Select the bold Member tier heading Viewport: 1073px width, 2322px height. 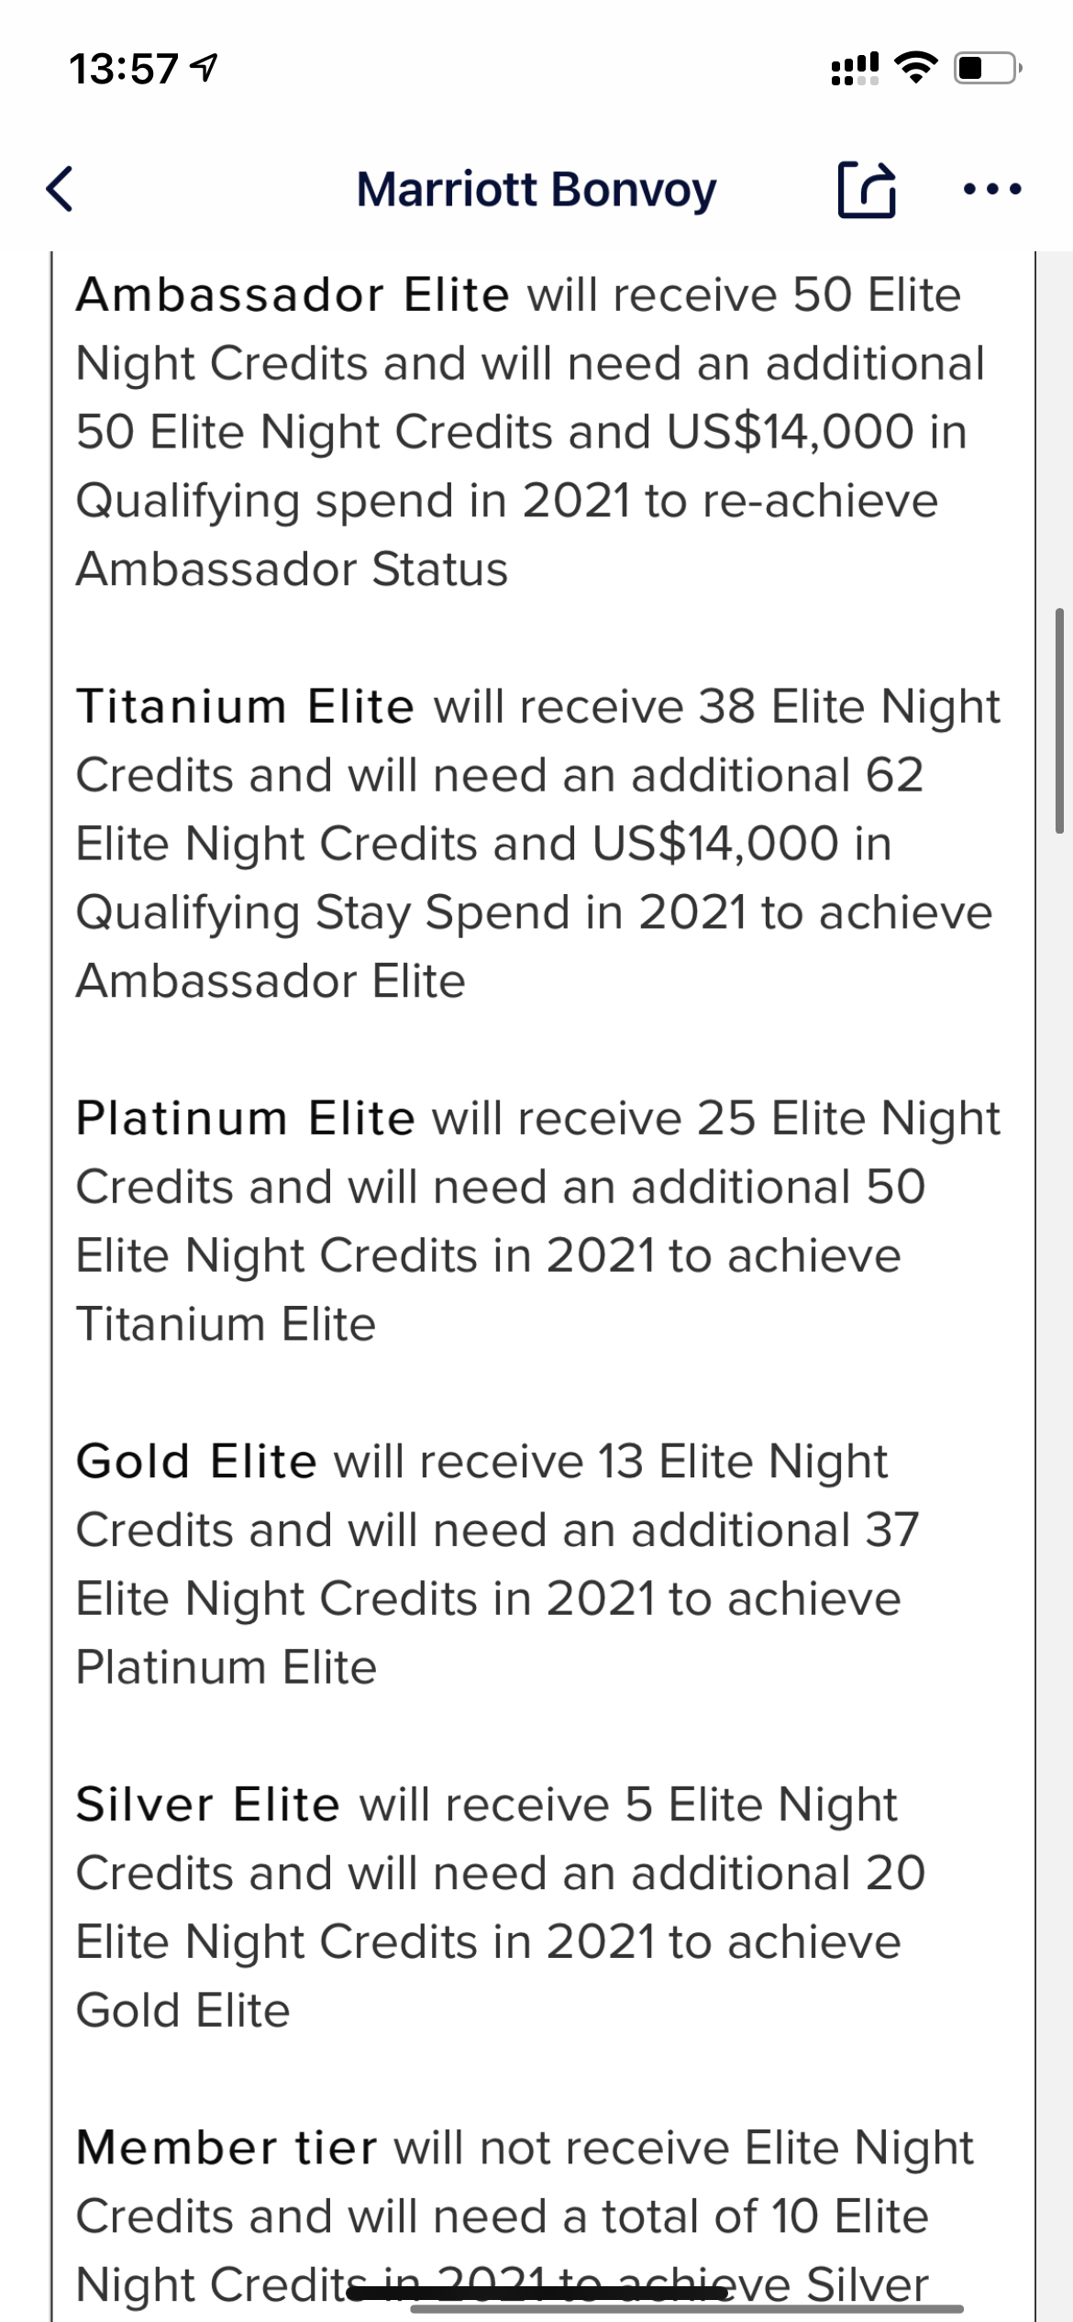click(x=226, y=2148)
